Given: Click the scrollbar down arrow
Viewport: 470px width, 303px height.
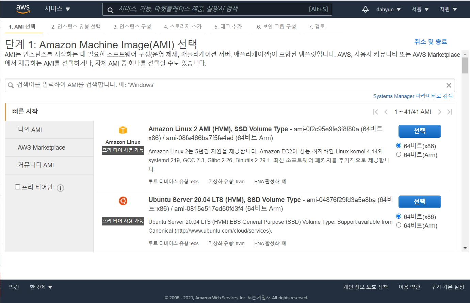Looking at the screenshot, I should (465, 248).
